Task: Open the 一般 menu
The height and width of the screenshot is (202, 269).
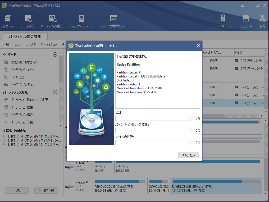Action: pos(6,44)
